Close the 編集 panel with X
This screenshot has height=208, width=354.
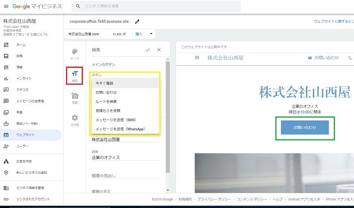(x=159, y=50)
